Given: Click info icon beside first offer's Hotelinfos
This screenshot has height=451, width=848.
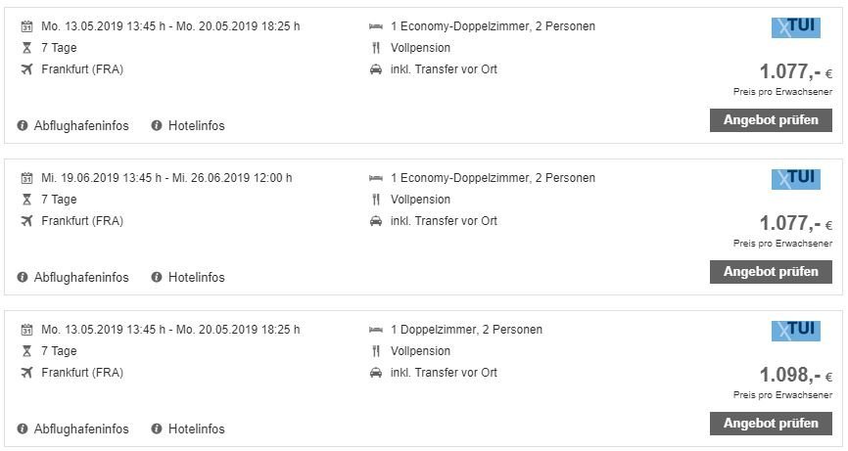Looking at the screenshot, I should pos(157,126).
